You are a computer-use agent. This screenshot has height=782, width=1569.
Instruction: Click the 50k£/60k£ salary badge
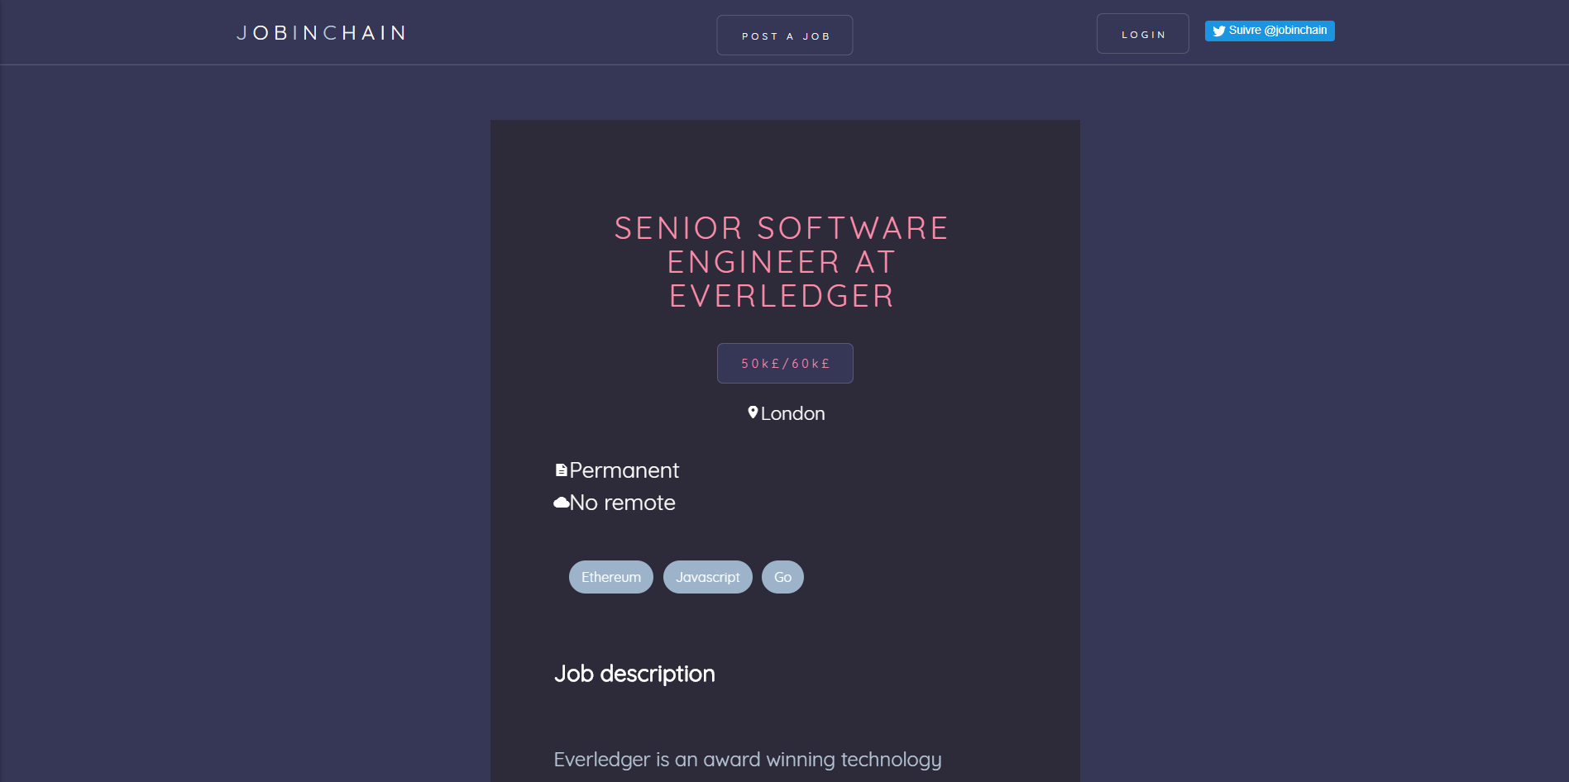pos(784,363)
